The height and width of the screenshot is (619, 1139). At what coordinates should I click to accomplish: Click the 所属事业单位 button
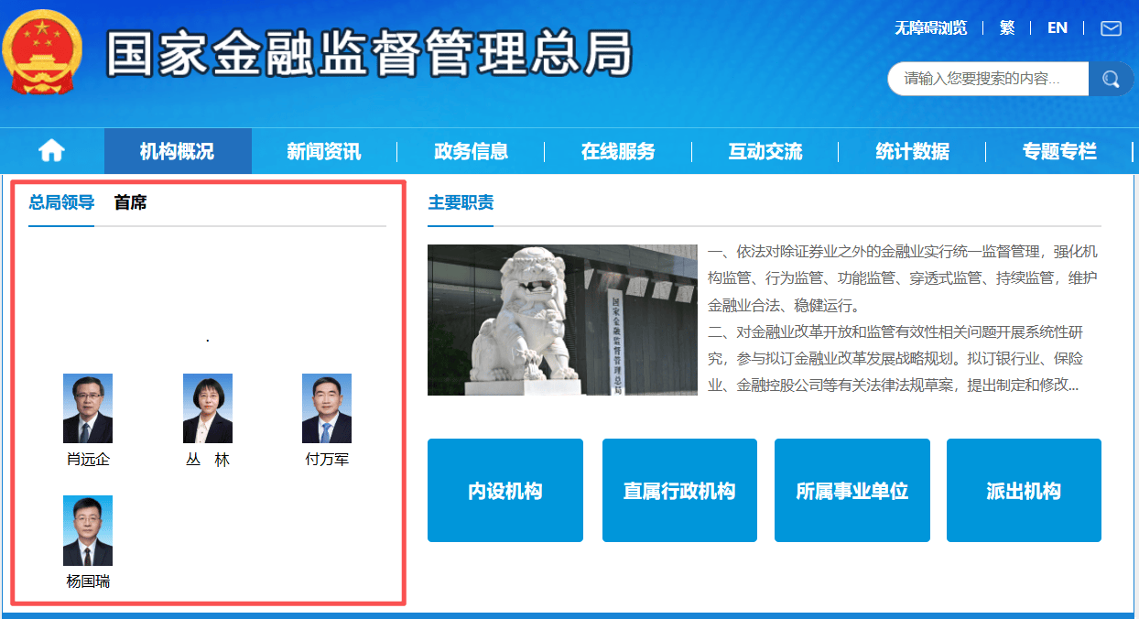(x=852, y=491)
